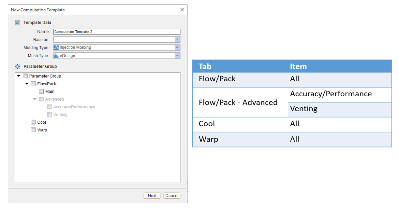This screenshot has width=399, height=208.
Task: Open the Base on dropdown
Action: coord(177,40)
